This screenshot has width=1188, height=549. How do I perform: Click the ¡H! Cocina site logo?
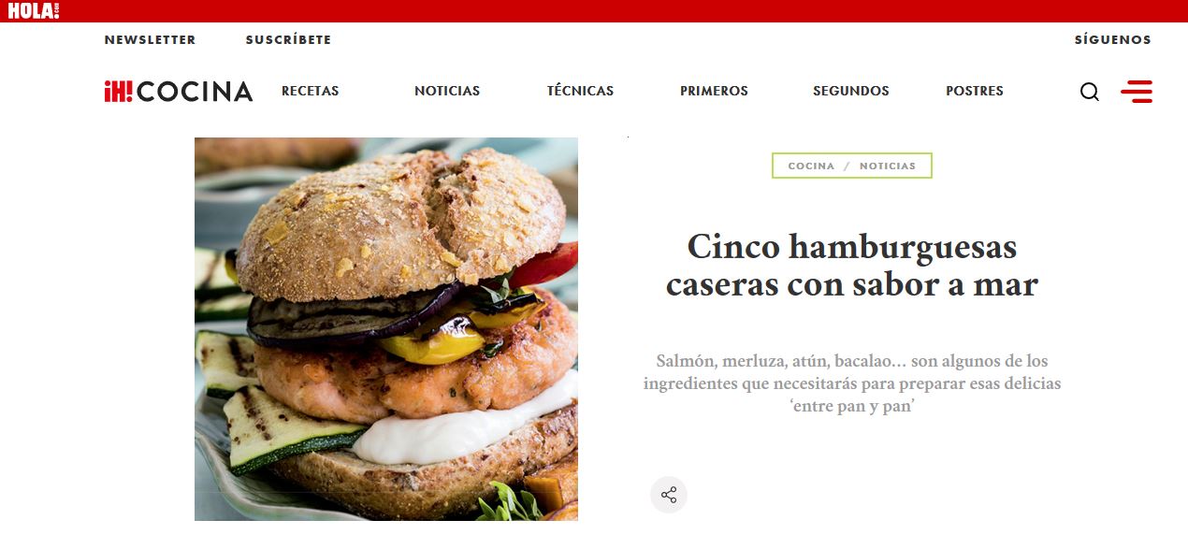click(178, 91)
